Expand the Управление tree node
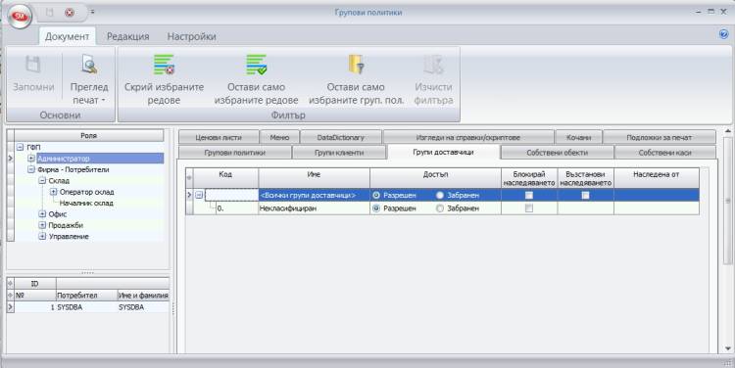 (x=42, y=237)
